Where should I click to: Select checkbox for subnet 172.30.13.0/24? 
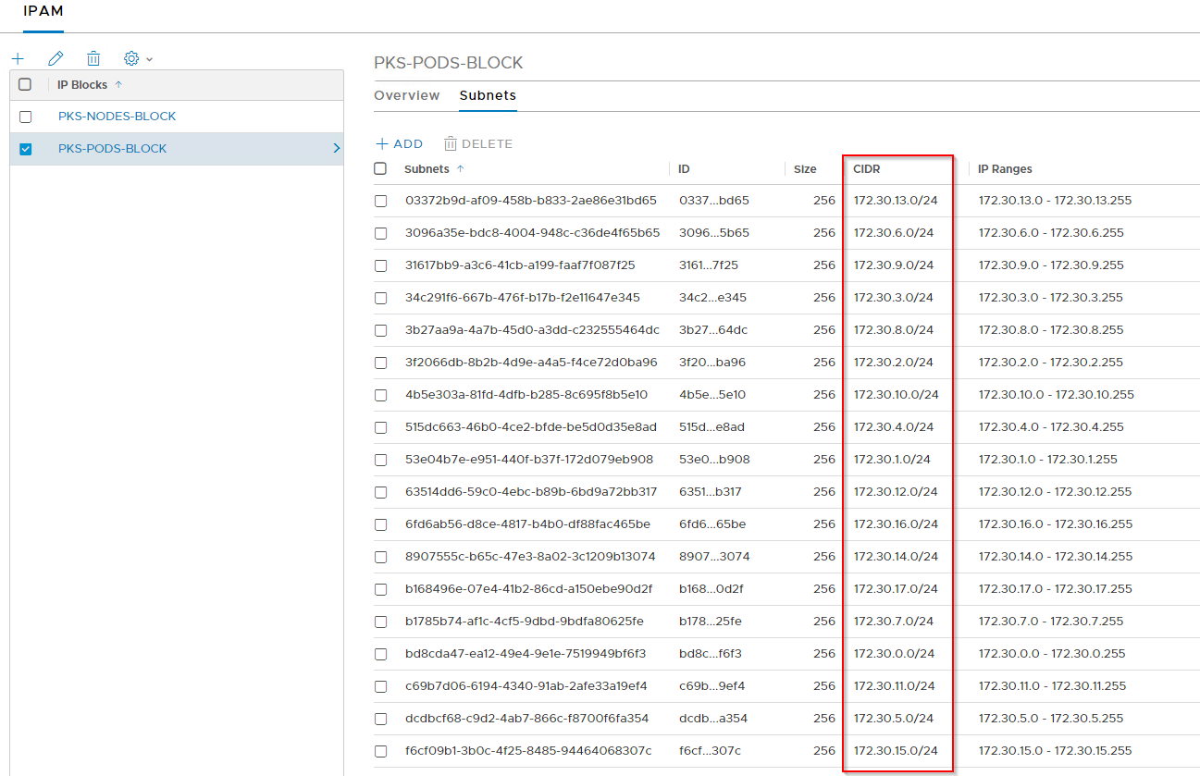coord(380,201)
